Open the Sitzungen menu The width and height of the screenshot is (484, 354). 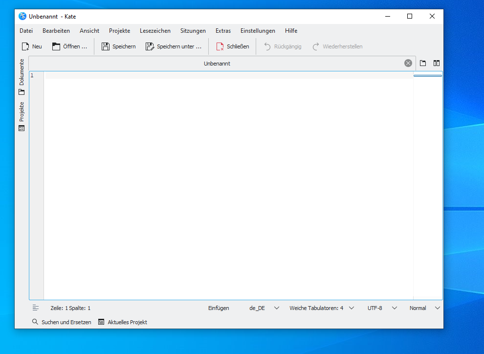pos(193,31)
